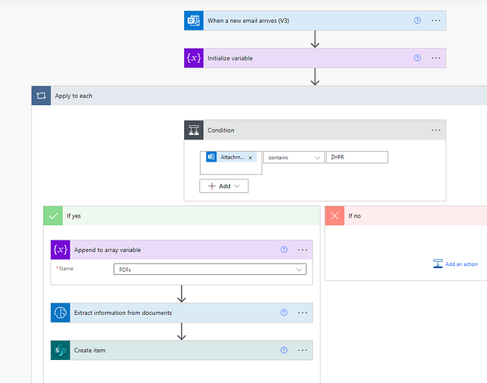Click the Apply to each loop icon

[x=41, y=96]
